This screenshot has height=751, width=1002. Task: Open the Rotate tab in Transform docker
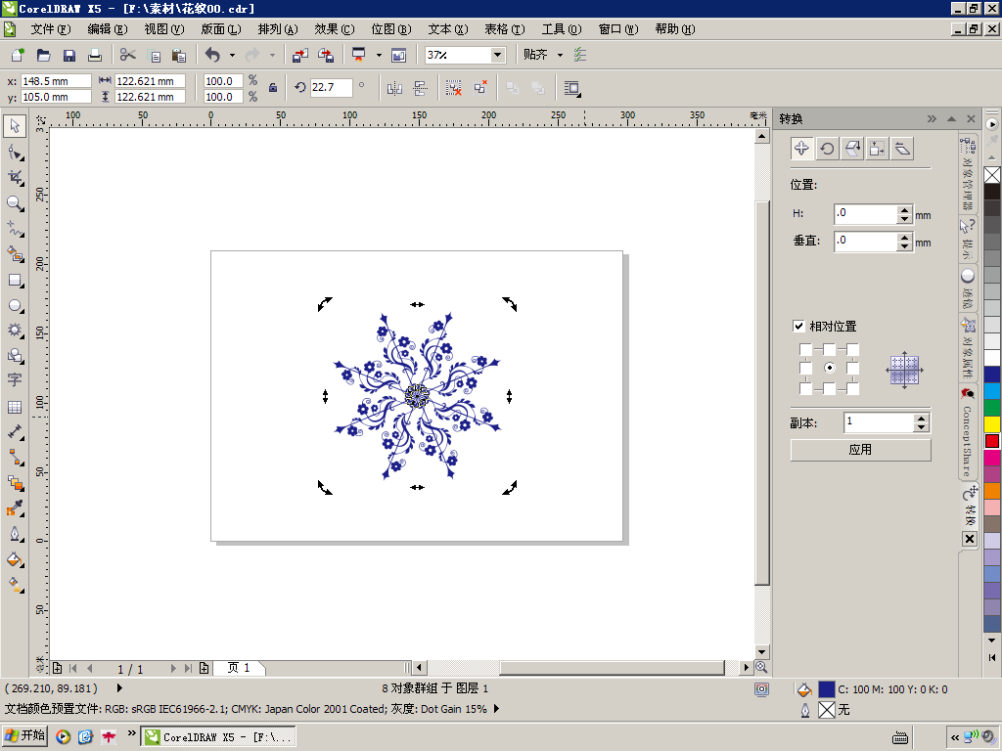pyautogui.click(x=827, y=149)
